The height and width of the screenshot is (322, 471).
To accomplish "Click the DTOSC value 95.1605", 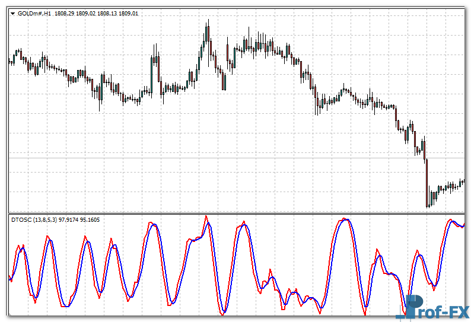I will pos(90,220).
